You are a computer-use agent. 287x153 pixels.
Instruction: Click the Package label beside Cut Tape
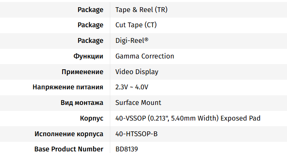tap(91, 25)
